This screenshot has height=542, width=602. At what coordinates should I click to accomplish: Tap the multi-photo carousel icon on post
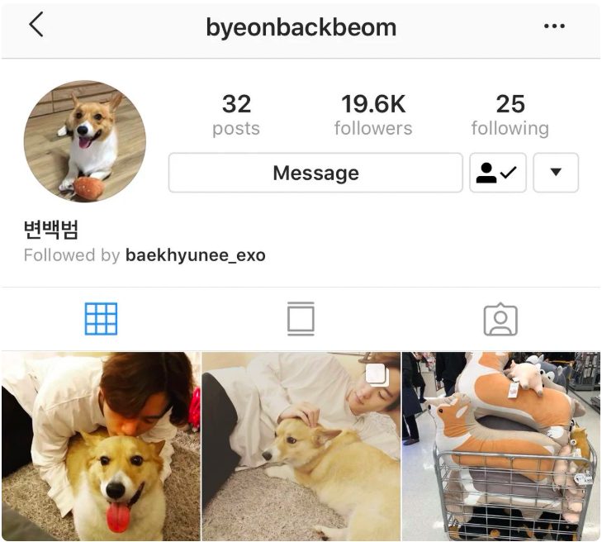tap(377, 373)
